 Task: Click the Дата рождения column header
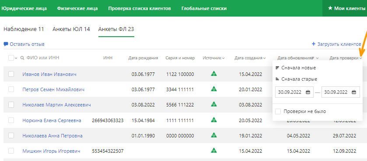[x=143, y=58]
